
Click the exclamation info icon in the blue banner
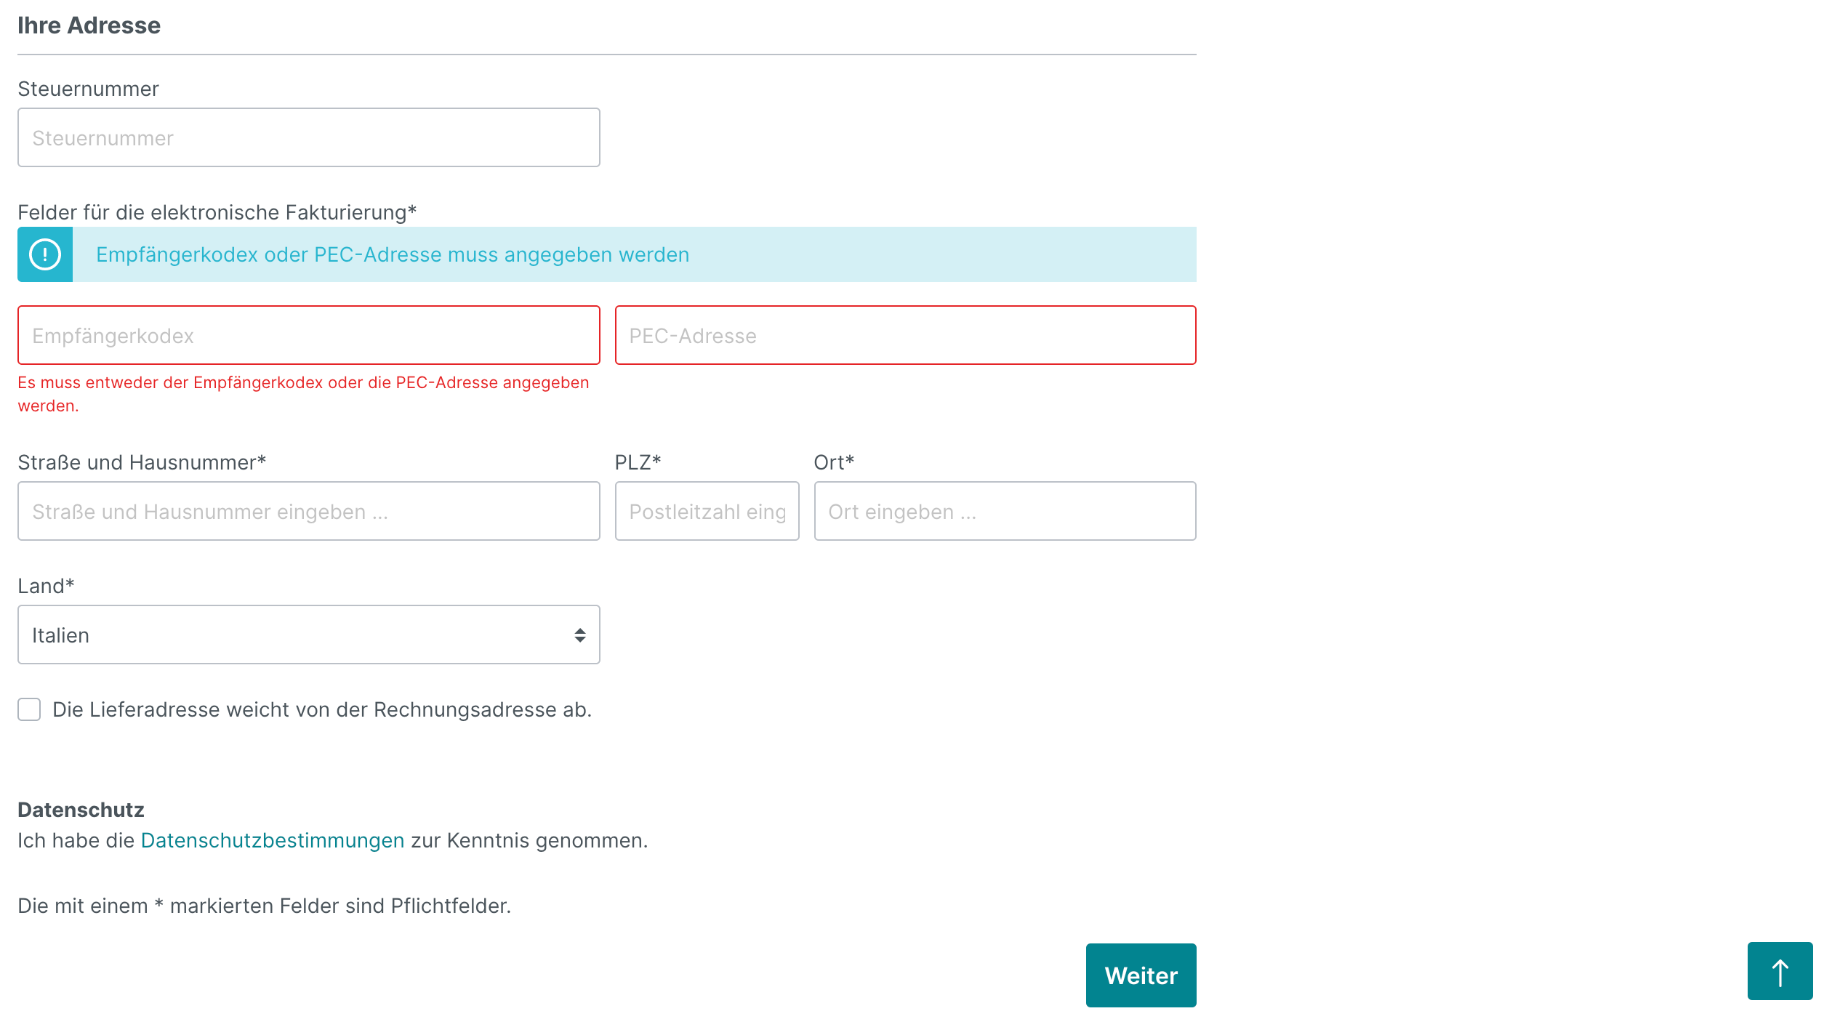click(45, 254)
